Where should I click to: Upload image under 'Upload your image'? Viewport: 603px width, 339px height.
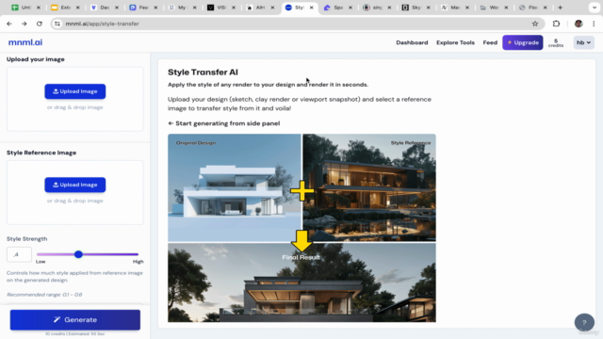pos(75,91)
